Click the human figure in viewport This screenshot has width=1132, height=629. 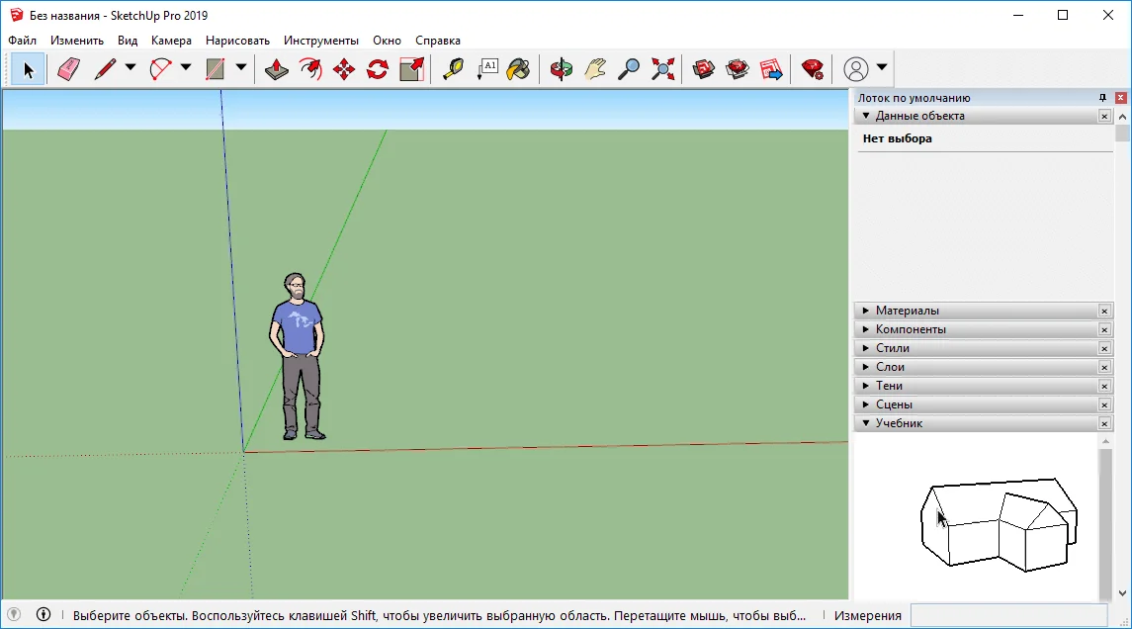(x=297, y=356)
